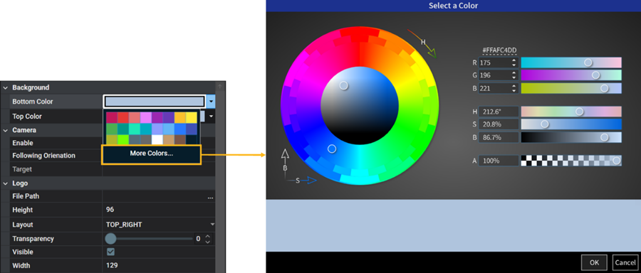Screen dimensions: 641x273
Task: Select the Camera Enable row
Action: click(x=108, y=143)
